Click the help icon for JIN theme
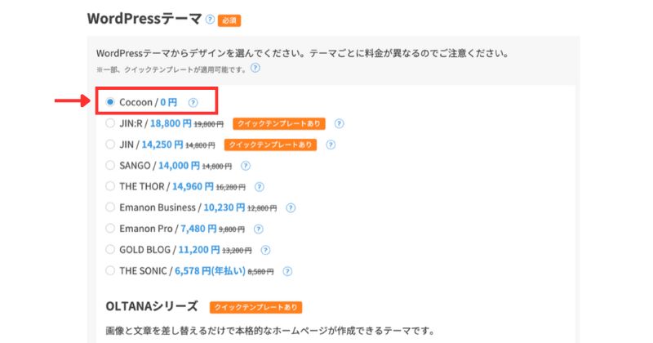The image size is (653, 343). (x=331, y=145)
